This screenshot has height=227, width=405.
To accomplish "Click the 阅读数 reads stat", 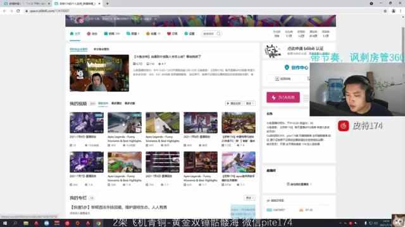I will click(325, 33).
